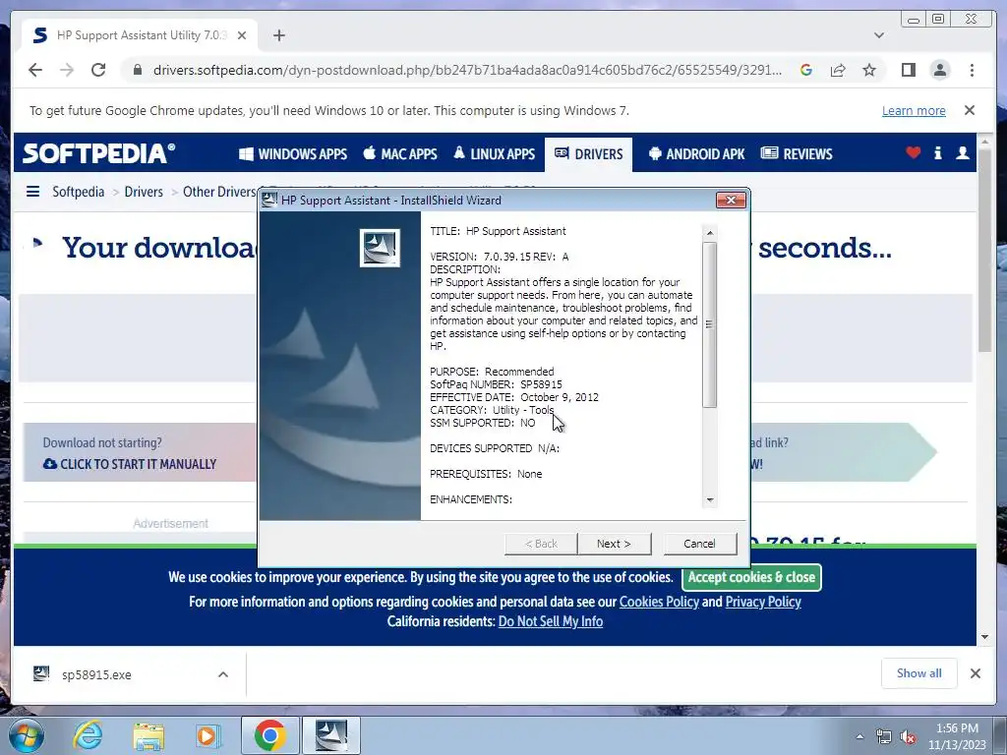Expand the sp58915.exe download options chevron
Screen dimensions: 1007x755
[x=223, y=674]
